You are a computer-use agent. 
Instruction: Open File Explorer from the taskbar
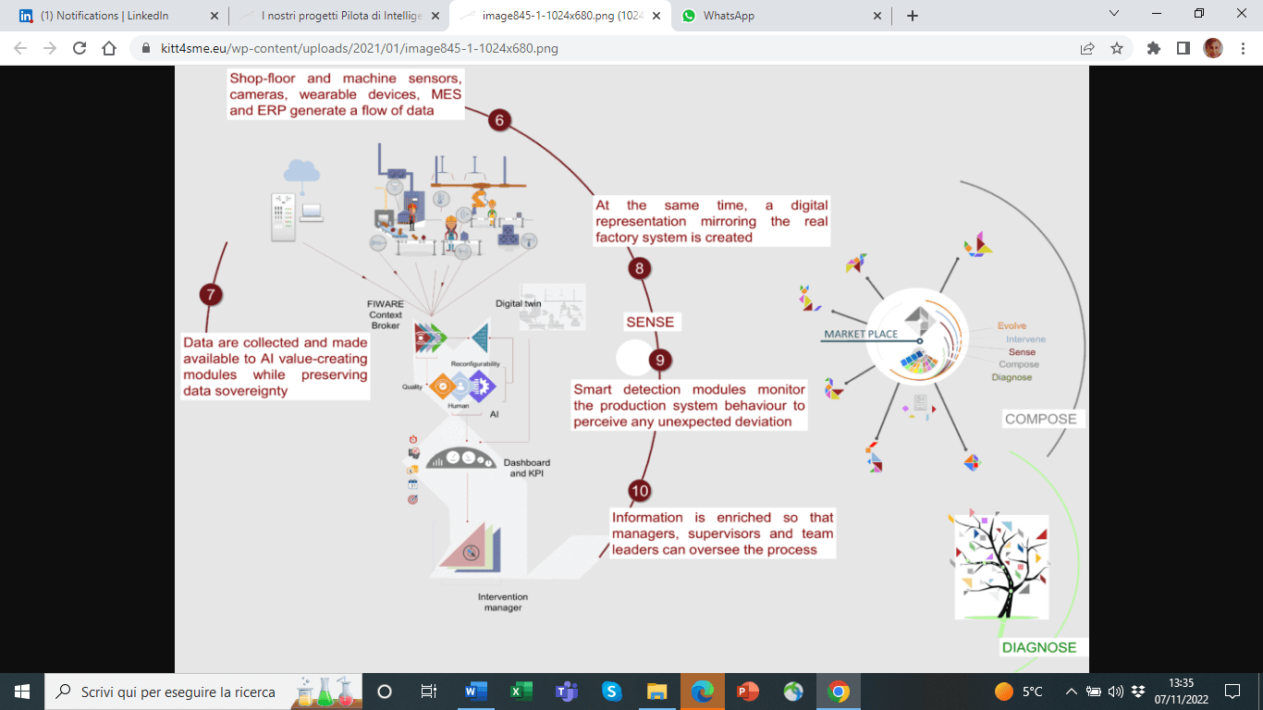[656, 692]
